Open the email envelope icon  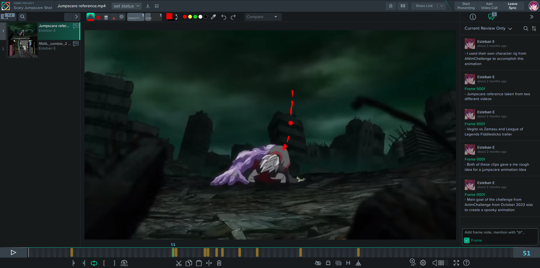pos(403,6)
